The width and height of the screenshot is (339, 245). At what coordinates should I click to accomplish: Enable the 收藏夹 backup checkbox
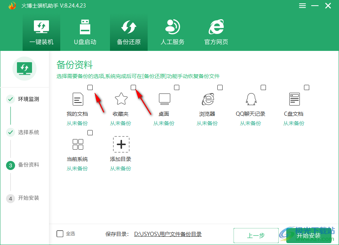(x=133, y=87)
